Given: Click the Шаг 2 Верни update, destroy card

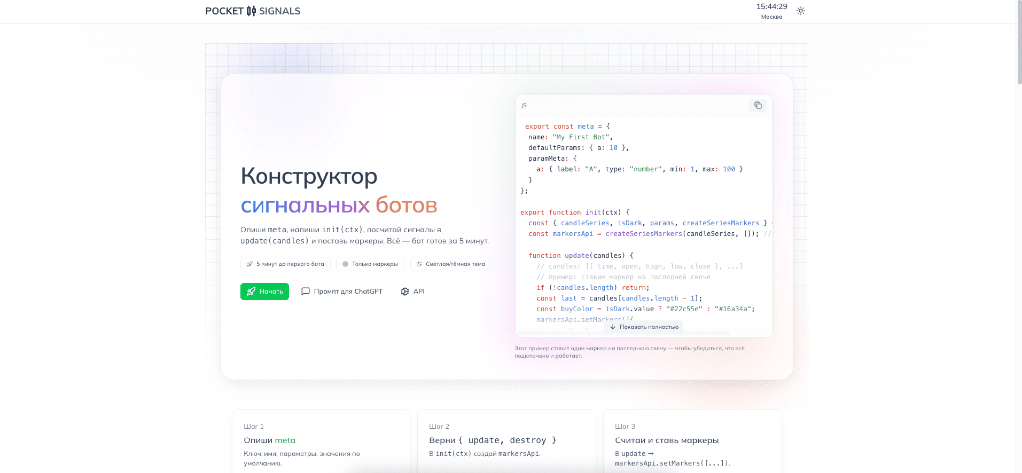Looking at the screenshot, I should point(506,442).
